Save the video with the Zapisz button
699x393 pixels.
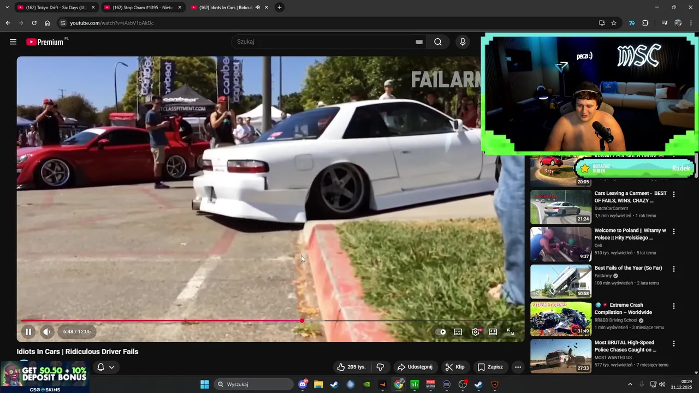coord(490,367)
